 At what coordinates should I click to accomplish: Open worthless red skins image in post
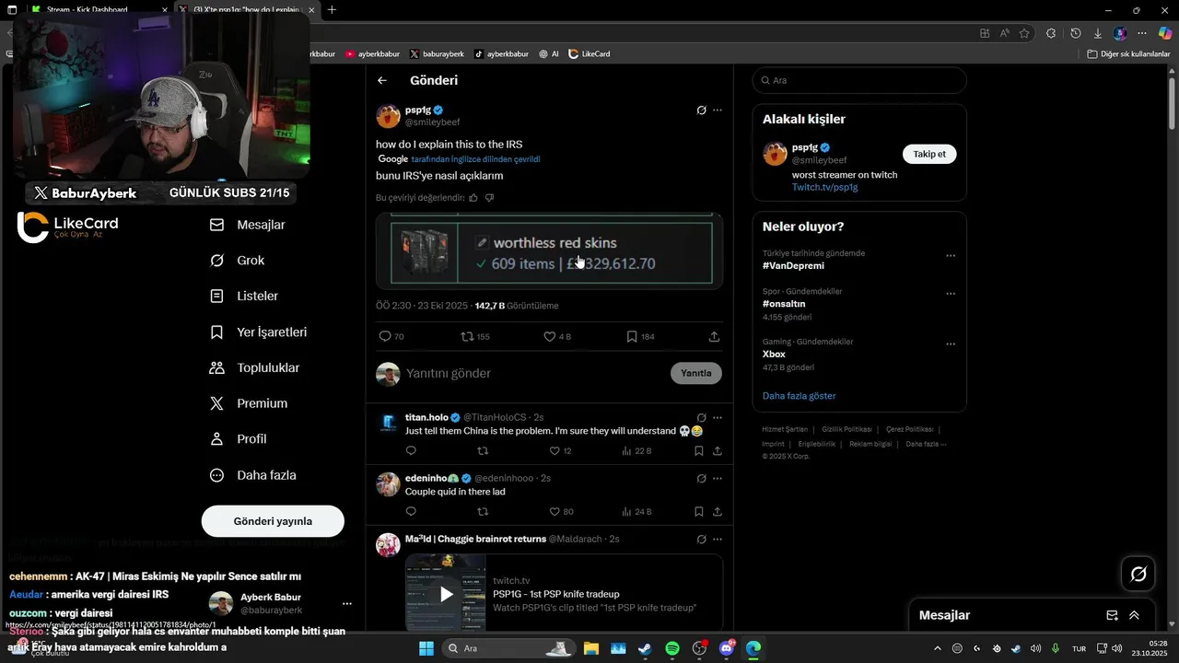point(549,251)
